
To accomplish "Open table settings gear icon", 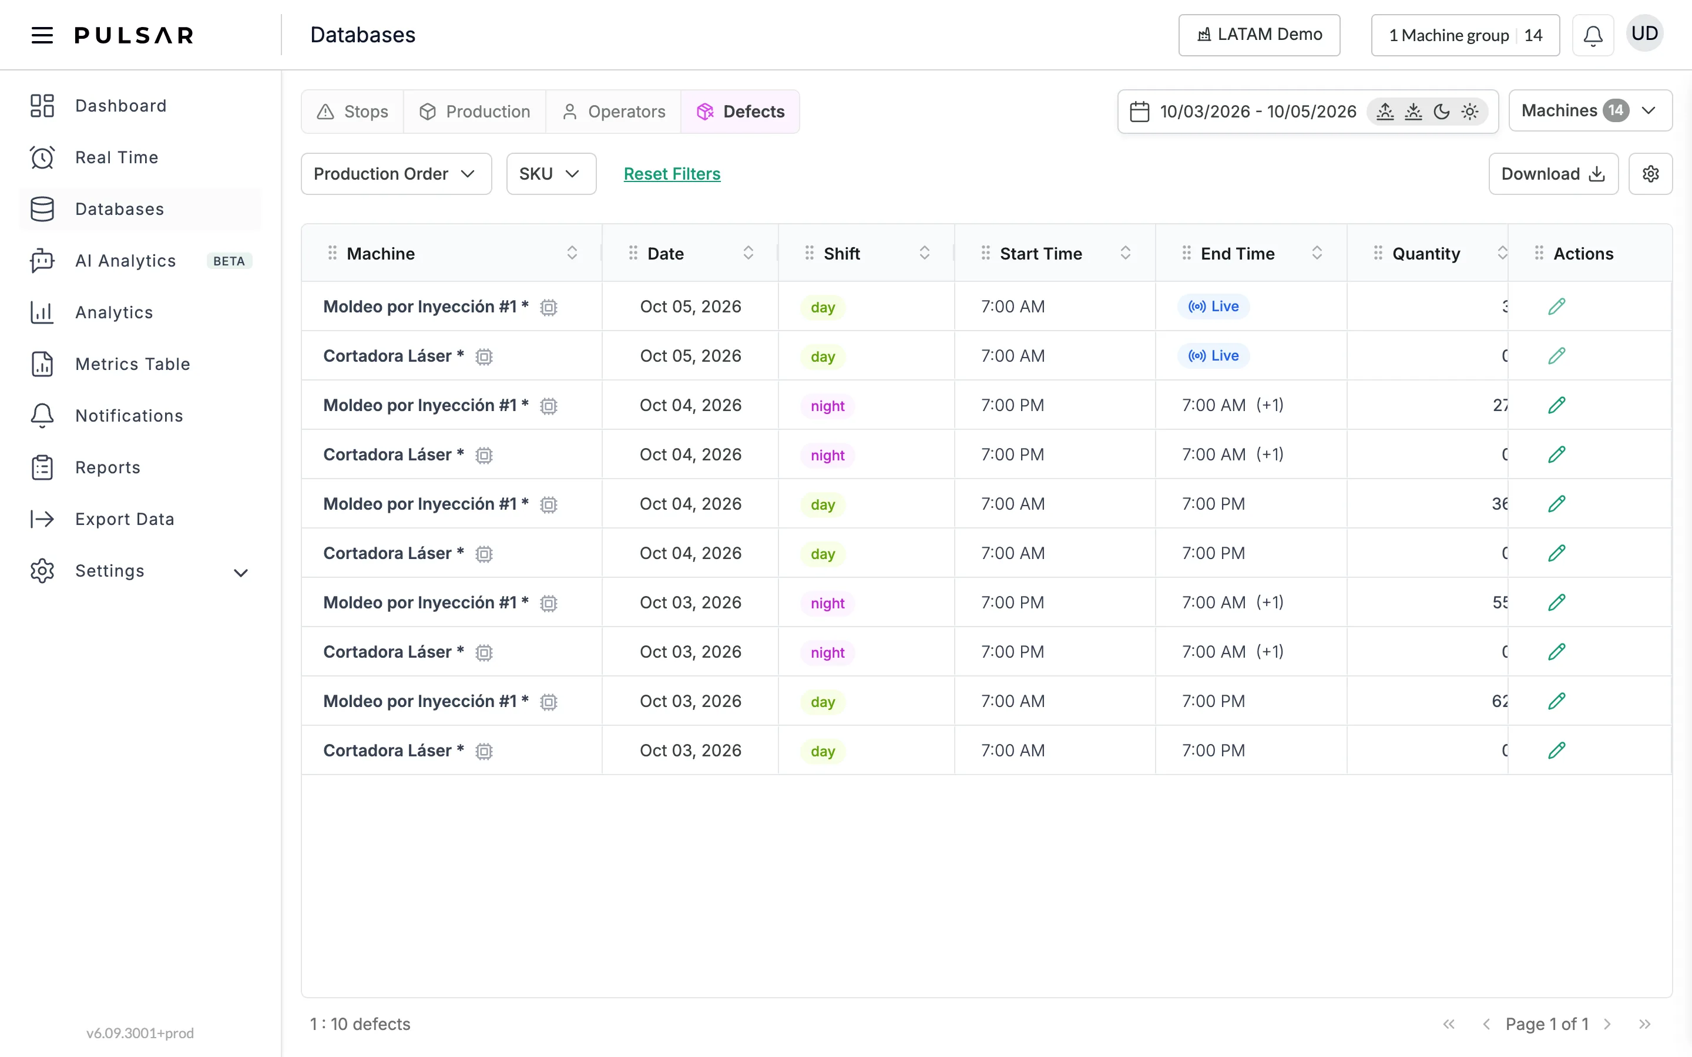I will point(1650,173).
